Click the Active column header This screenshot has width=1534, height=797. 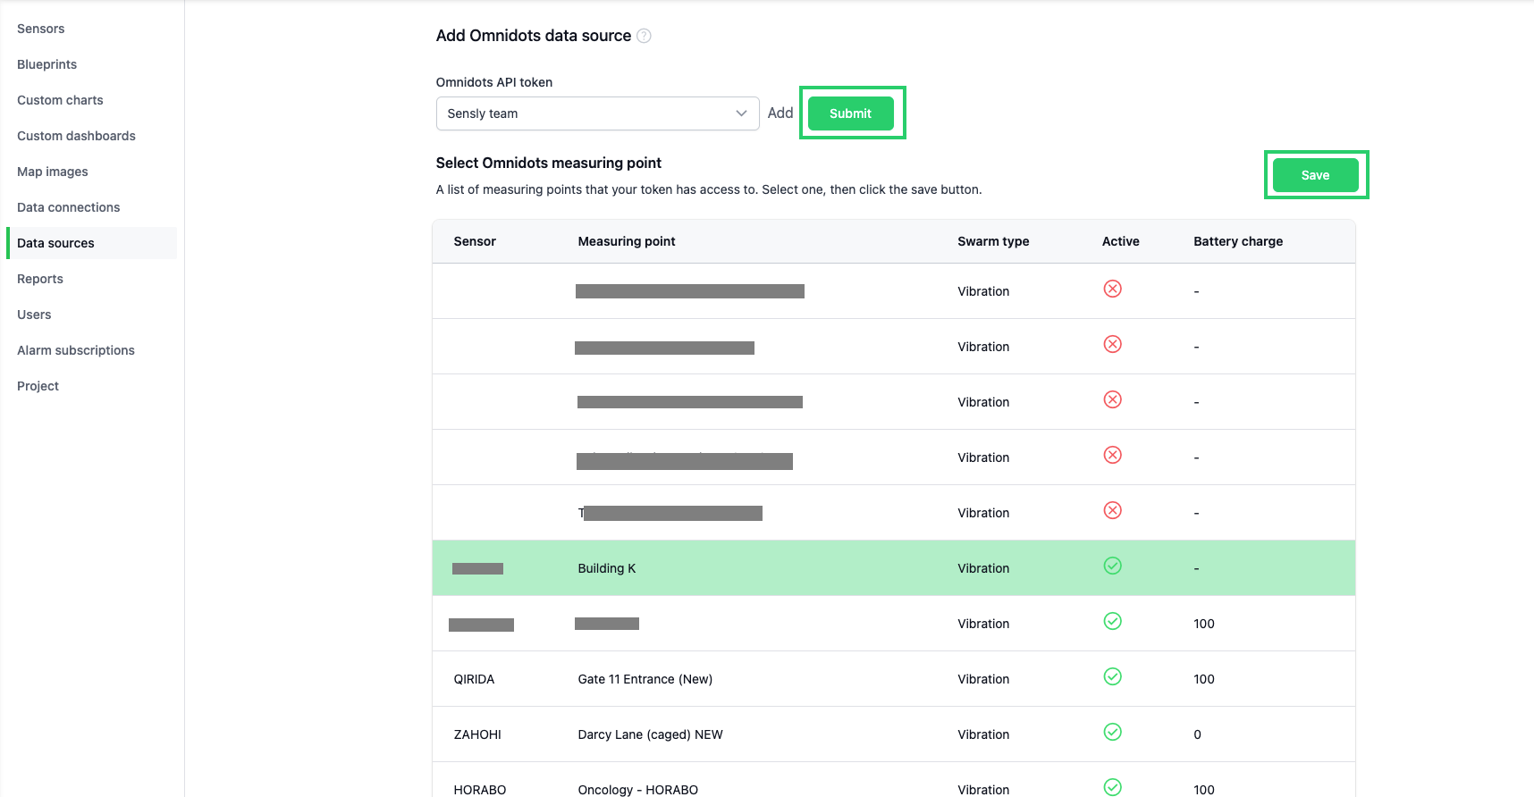tap(1120, 241)
